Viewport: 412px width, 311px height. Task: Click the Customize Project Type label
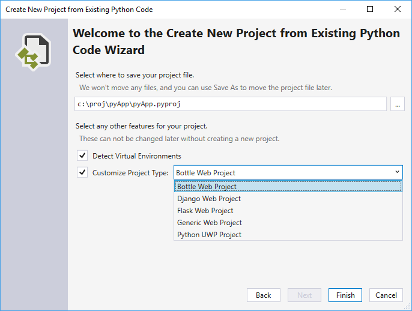130,173
